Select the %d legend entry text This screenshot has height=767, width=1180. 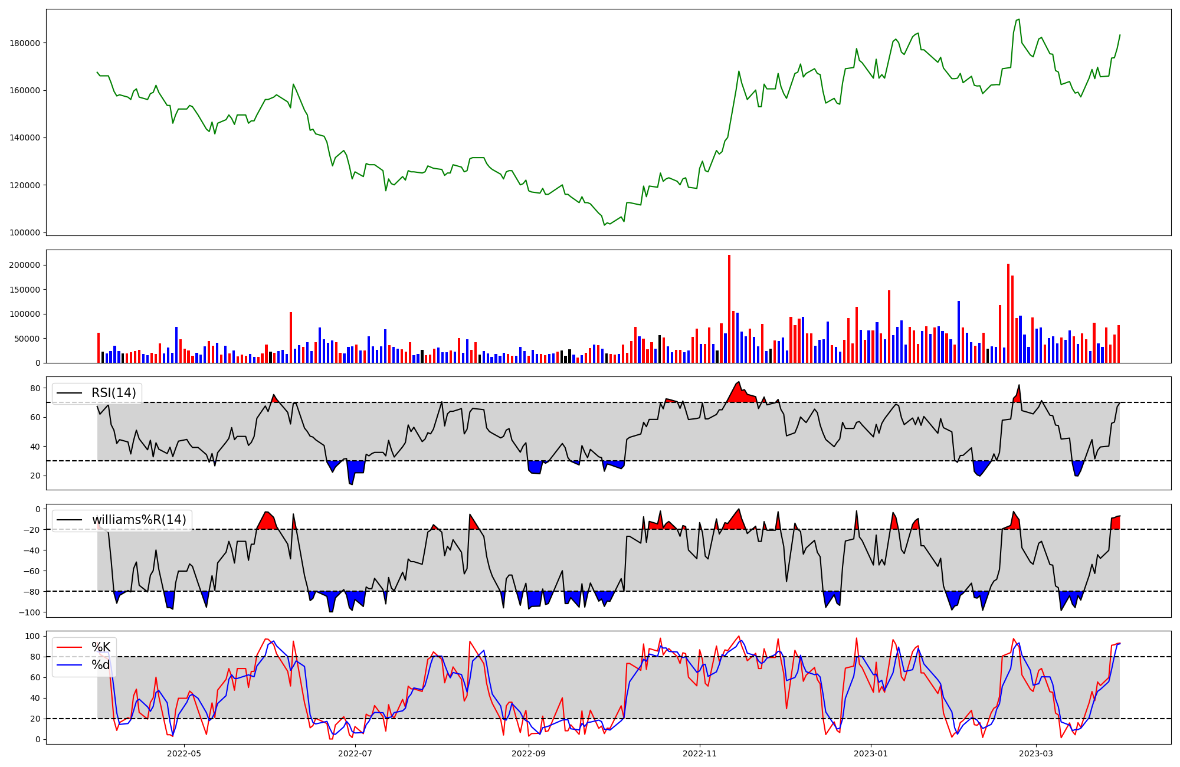[x=101, y=665]
